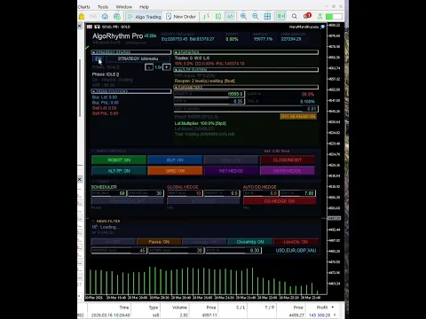The width and height of the screenshot is (426, 319).
Task: Collapse the Statistics section header
Action: (246, 52)
